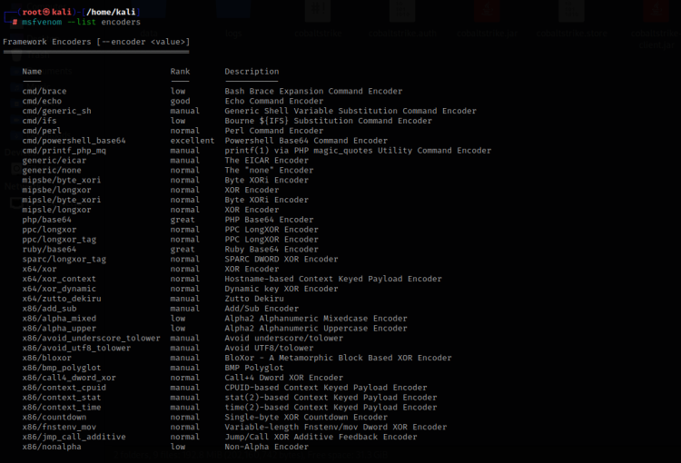Select the 'ruby/base64' encoder name
Viewport: 681px width, 463px height.
(50, 250)
